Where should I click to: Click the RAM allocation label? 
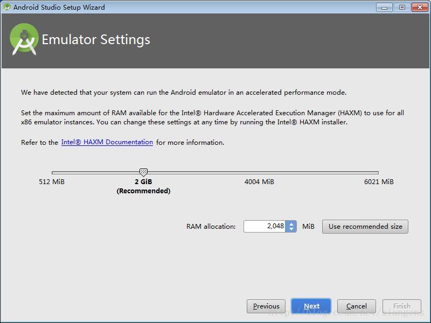pos(211,227)
